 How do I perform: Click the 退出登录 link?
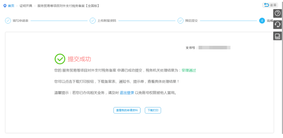click(x=127, y=93)
